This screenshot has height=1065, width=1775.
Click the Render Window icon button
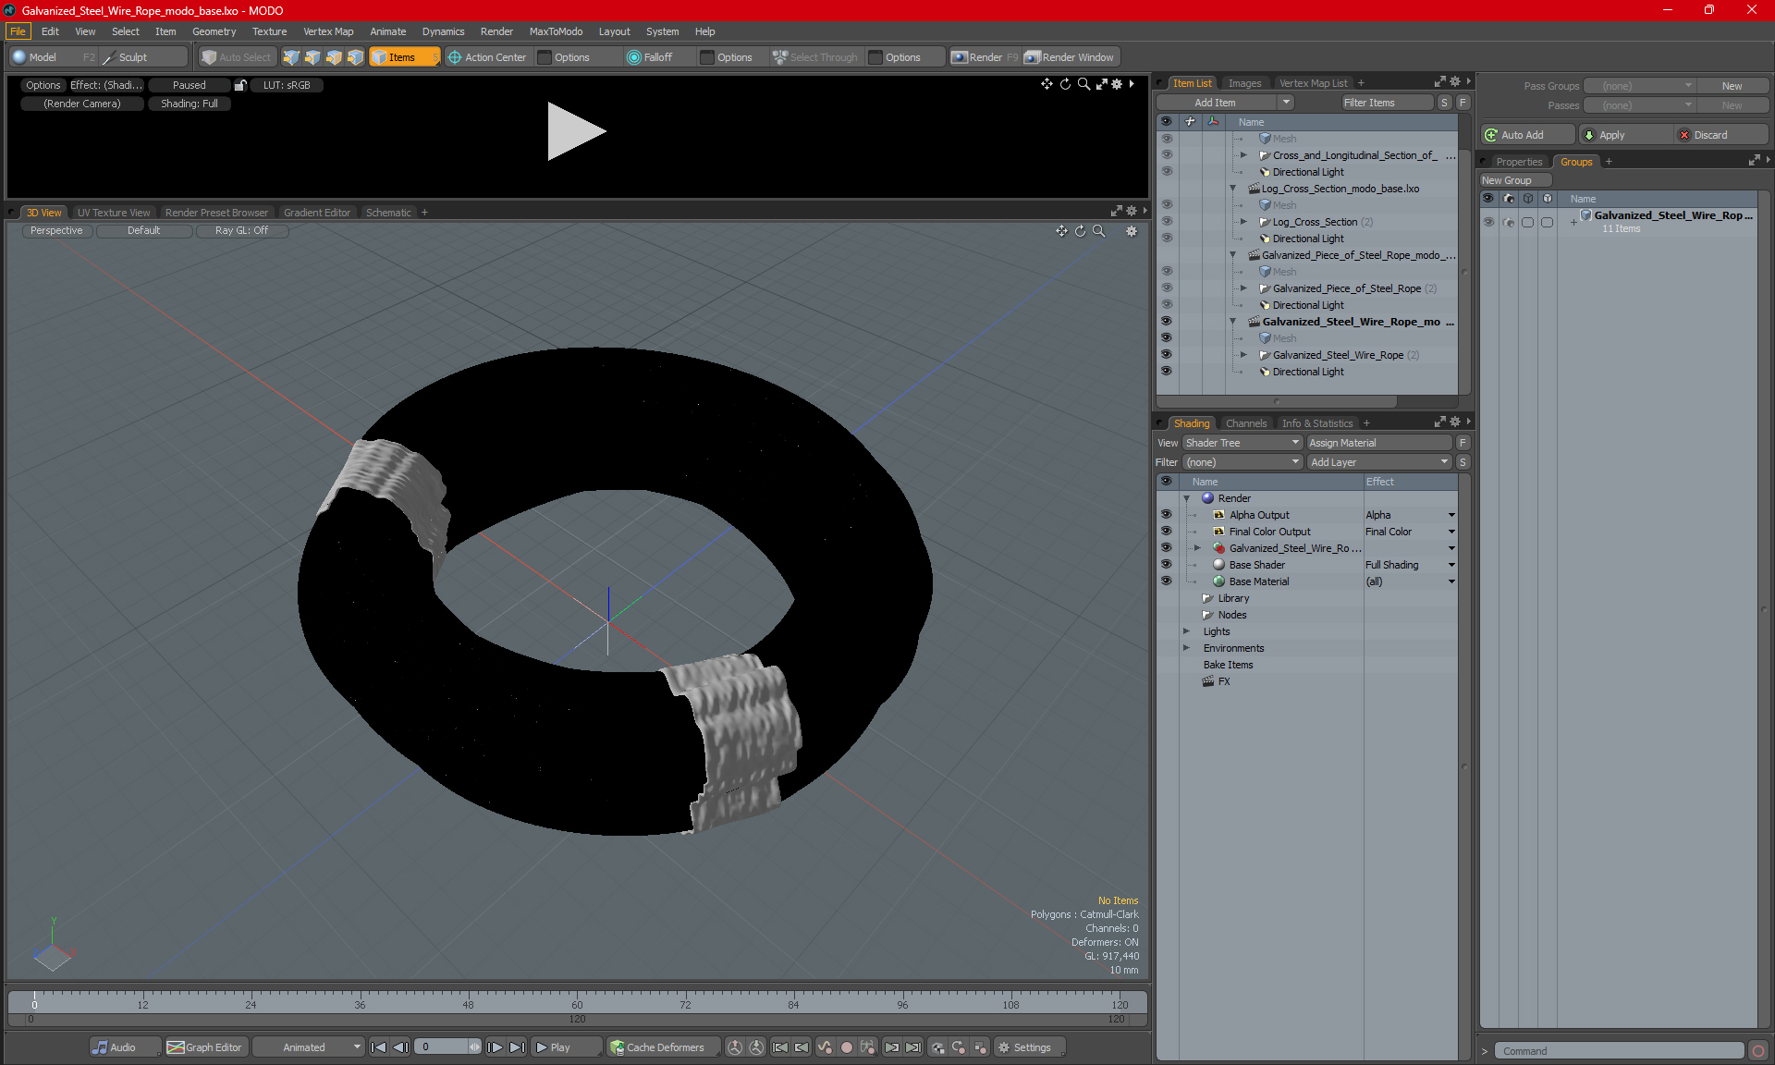[x=1033, y=57]
